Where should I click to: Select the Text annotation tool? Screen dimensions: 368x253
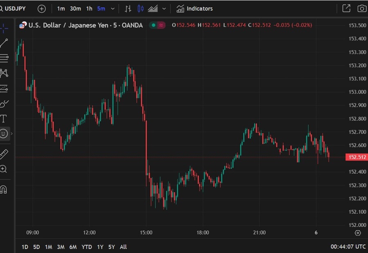point(4,119)
